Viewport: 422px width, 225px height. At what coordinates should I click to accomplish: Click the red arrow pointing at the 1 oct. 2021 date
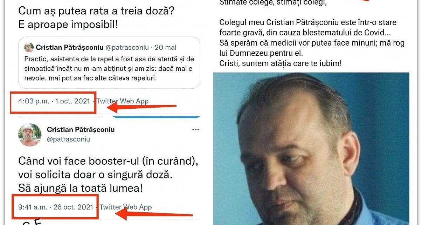coord(141,107)
